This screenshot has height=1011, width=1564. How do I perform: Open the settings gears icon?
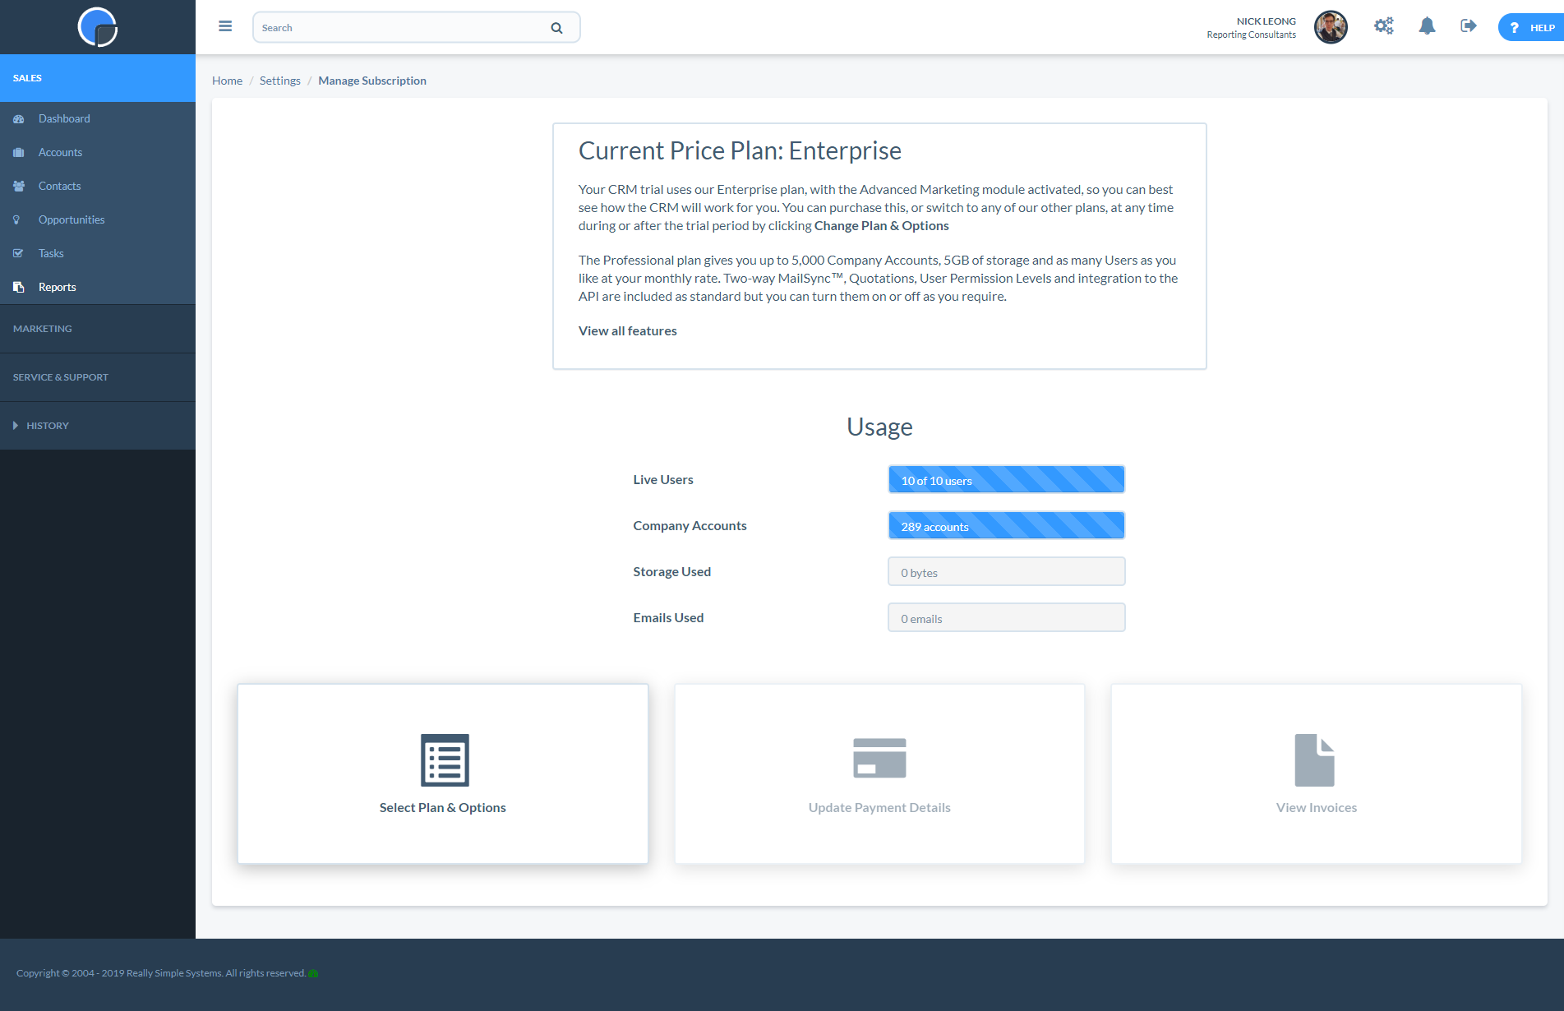pyautogui.click(x=1384, y=26)
